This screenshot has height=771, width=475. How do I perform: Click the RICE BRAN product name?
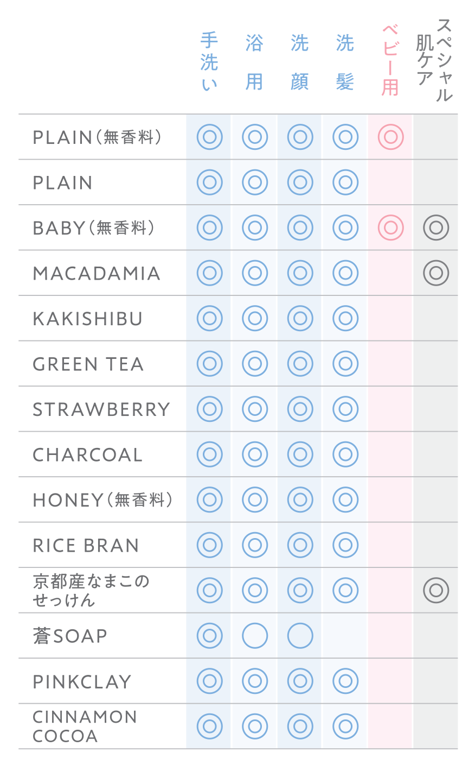(86, 546)
